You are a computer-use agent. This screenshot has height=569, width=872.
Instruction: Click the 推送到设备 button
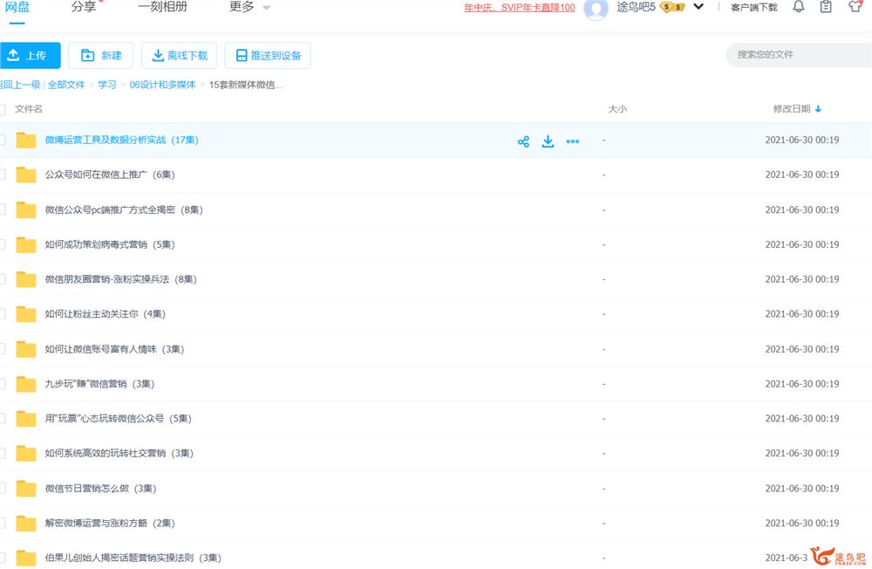coord(268,56)
